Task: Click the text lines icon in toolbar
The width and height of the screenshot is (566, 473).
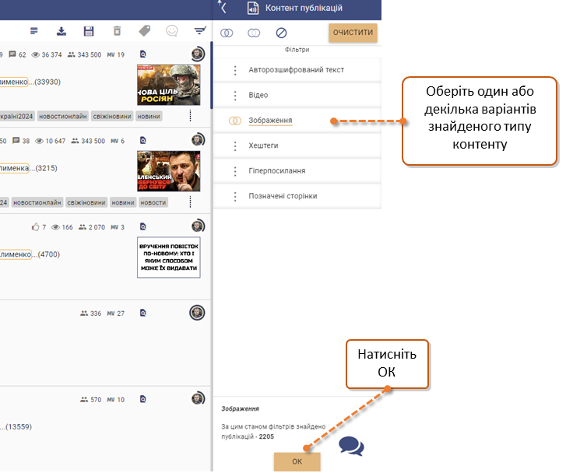Action: 34,31
